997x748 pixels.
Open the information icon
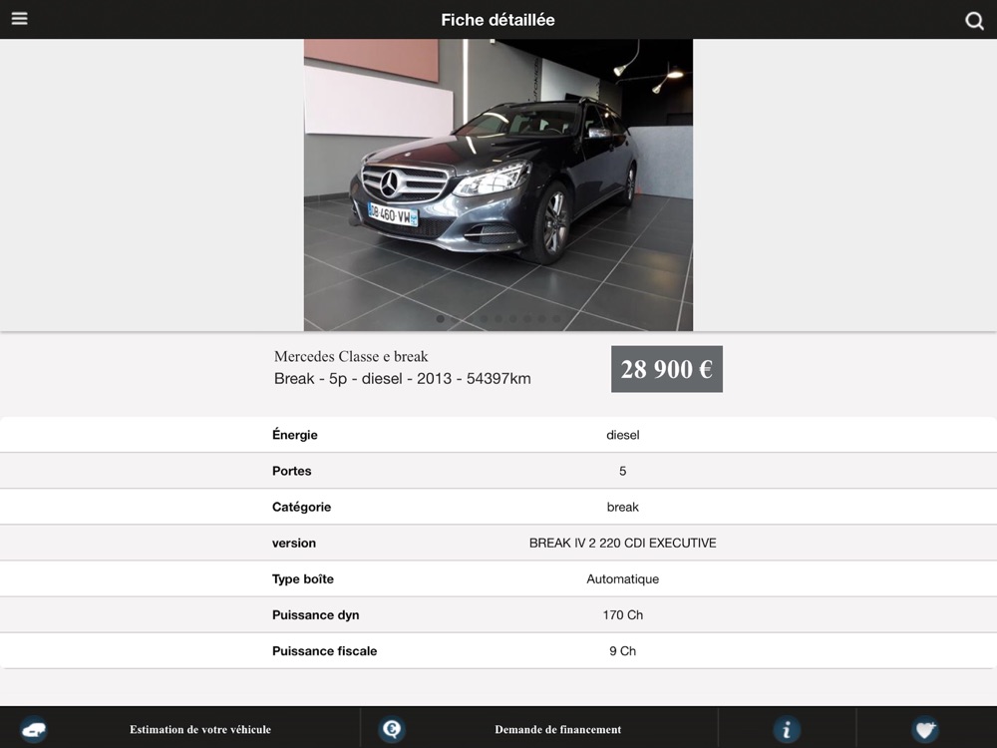pyautogui.click(x=787, y=729)
